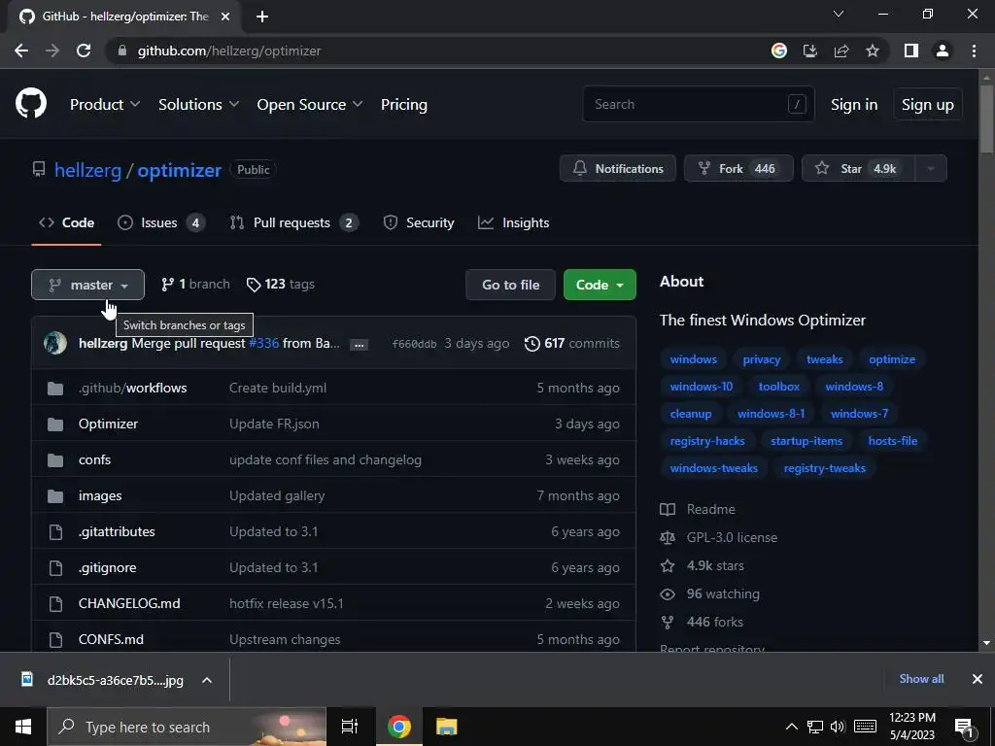The image size is (995, 746).
Task: Open the Solutions dropdown menu
Action: 198,105
